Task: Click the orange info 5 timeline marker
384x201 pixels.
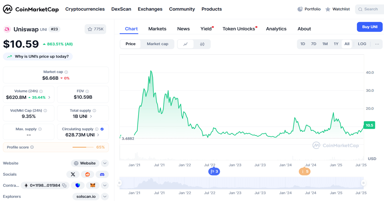Action: (305, 172)
